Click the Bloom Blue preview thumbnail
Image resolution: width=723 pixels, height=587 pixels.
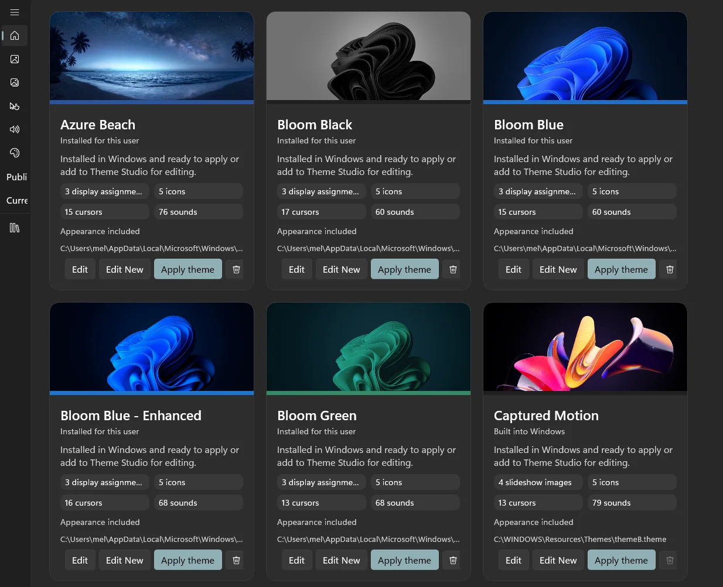(x=585, y=56)
